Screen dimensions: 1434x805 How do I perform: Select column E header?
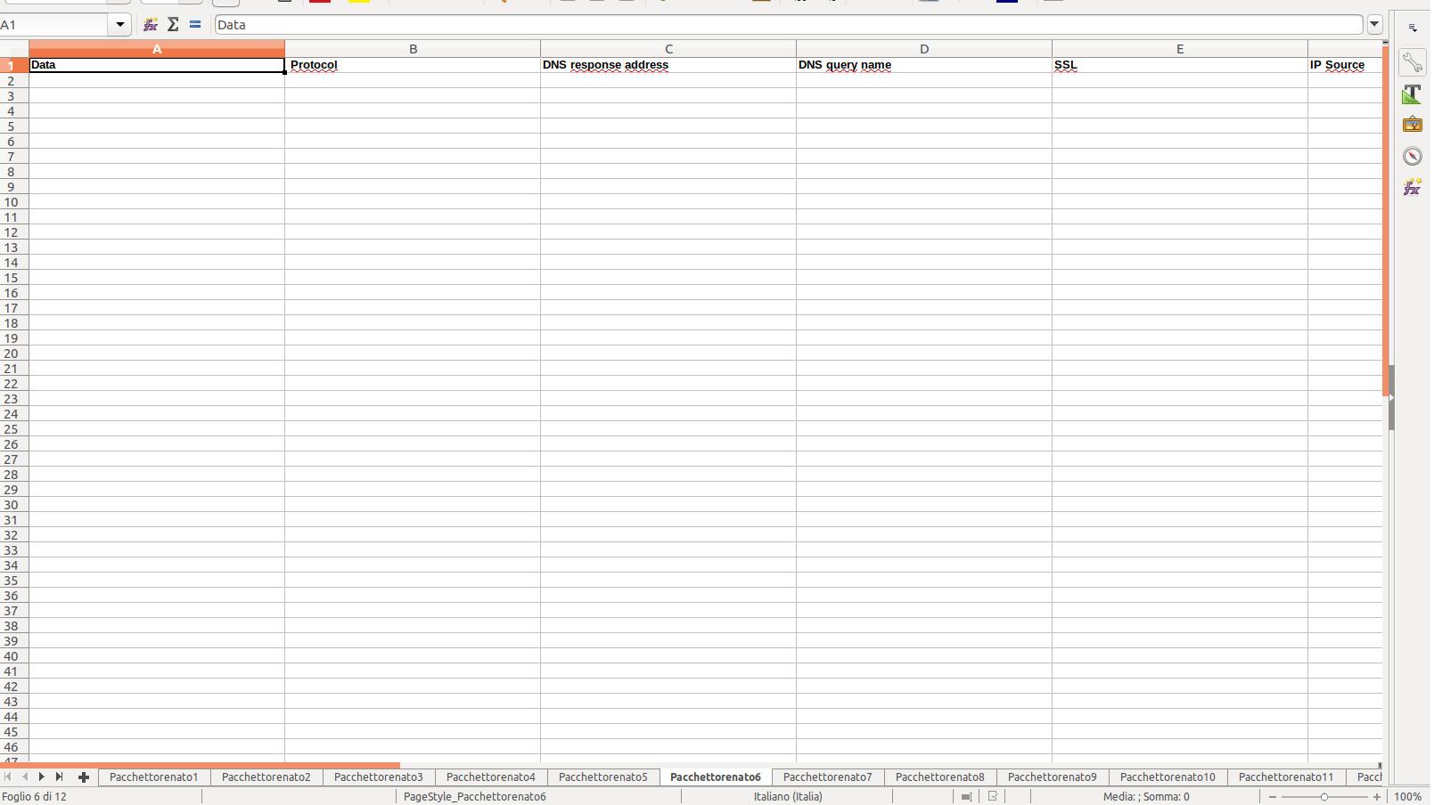[x=1180, y=49]
